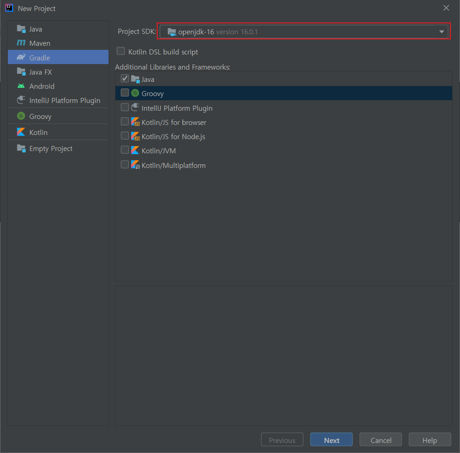460x453 pixels.
Task: Select 'Groovy' label in sidebar
Action: (40, 117)
